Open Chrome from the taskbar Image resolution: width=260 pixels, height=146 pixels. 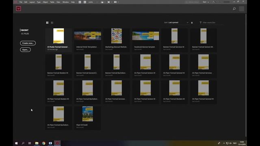pos(43,143)
